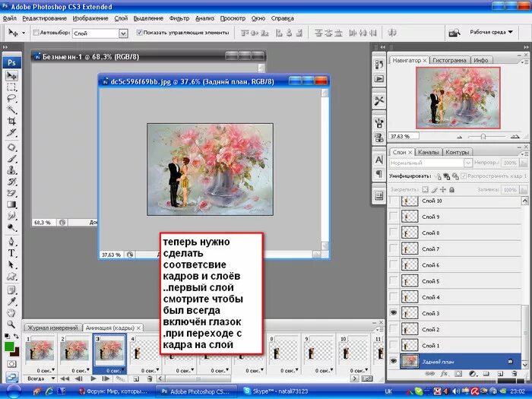Screen dimensions: 532x399
Task: Select the Dodge tool
Action: coord(11,227)
